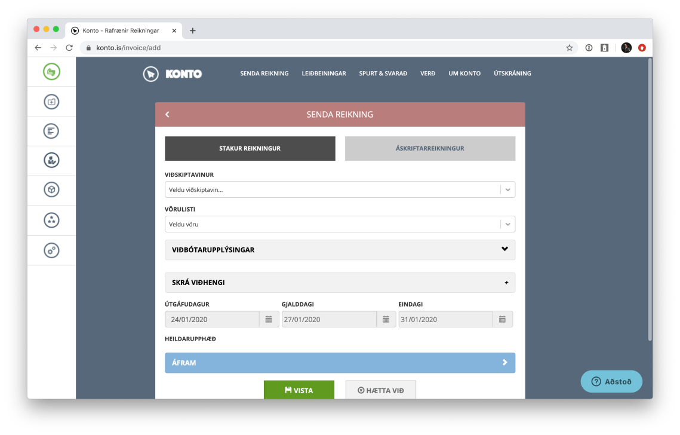Click the three stars sidebar icon
Screen dimensions: 680x435
coord(52,220)
